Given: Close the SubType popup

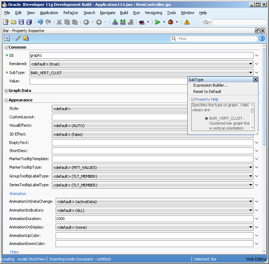Looking at the screenshot, I should 256,80.
